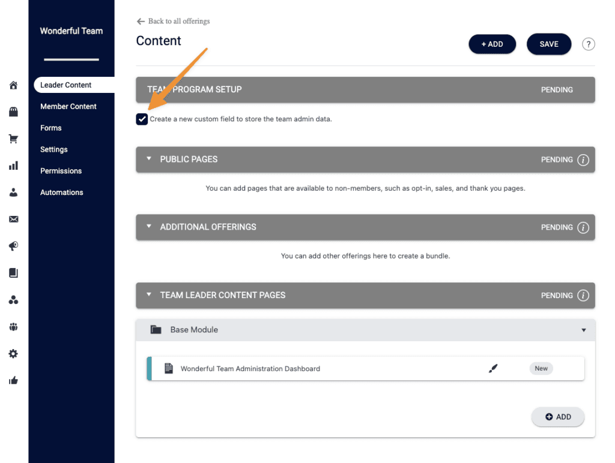Open the storefront icon in sidebar
Image resolution: width=615 pixels, height=463 pixels.
coord(13,112)
